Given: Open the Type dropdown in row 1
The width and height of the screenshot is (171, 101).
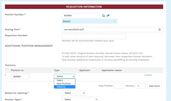Looking at the screenshot, I should (65, 76).
